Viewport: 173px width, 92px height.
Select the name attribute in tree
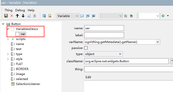[20, 44]
